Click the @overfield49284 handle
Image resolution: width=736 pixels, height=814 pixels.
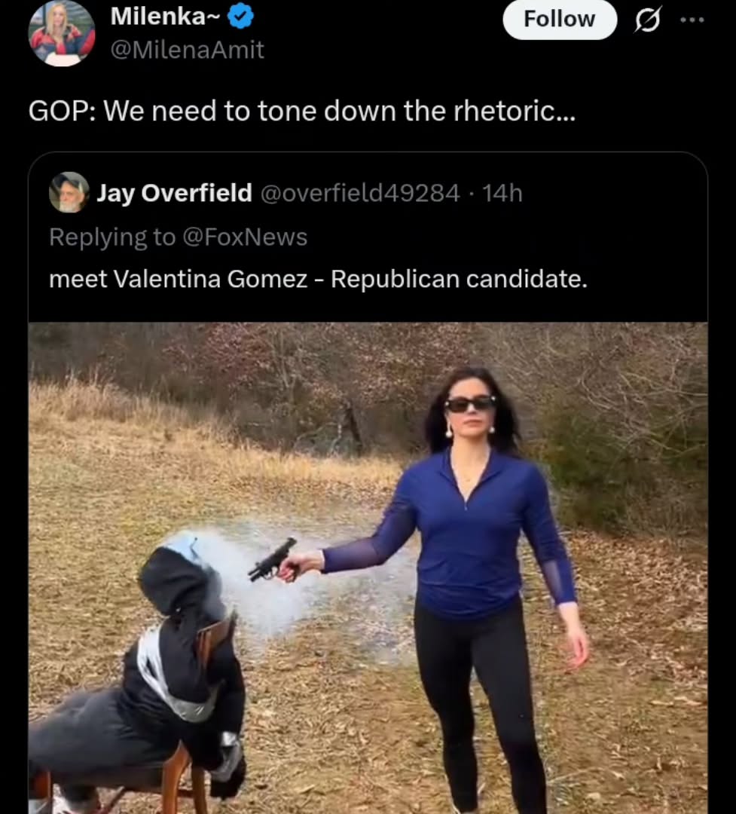pos(359,193)
